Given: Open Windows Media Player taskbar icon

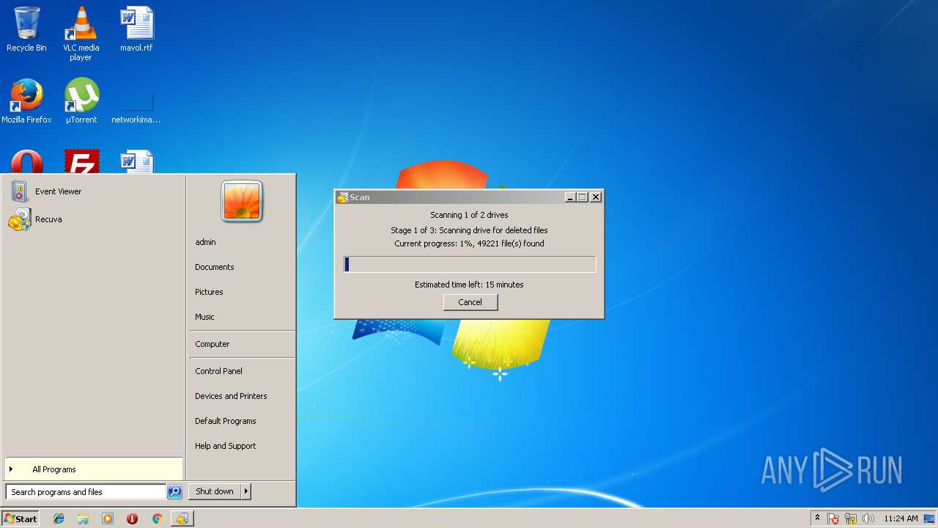Looking at the screenshot, I should point(108,518).
